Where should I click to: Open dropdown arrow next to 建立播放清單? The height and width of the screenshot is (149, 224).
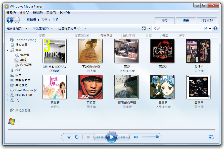pos(85,28)
